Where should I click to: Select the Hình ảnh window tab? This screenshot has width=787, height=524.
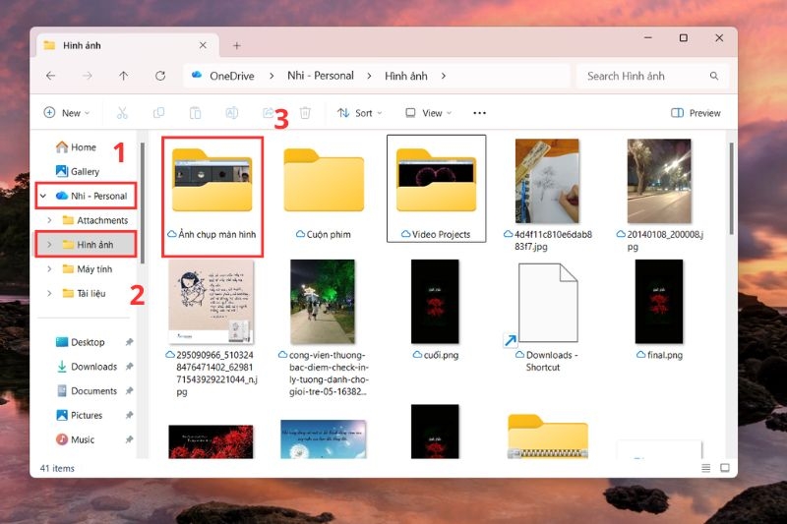[128, 45]
